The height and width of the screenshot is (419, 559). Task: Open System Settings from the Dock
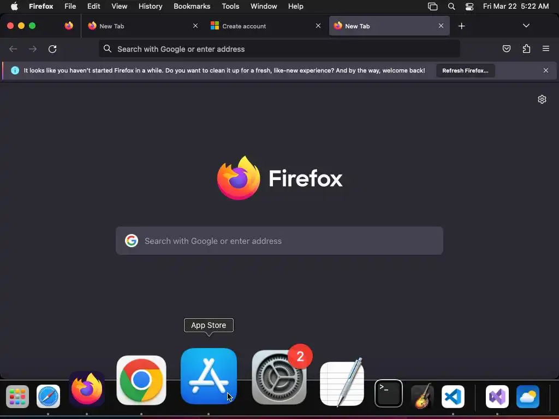click(x=279, y=377)
